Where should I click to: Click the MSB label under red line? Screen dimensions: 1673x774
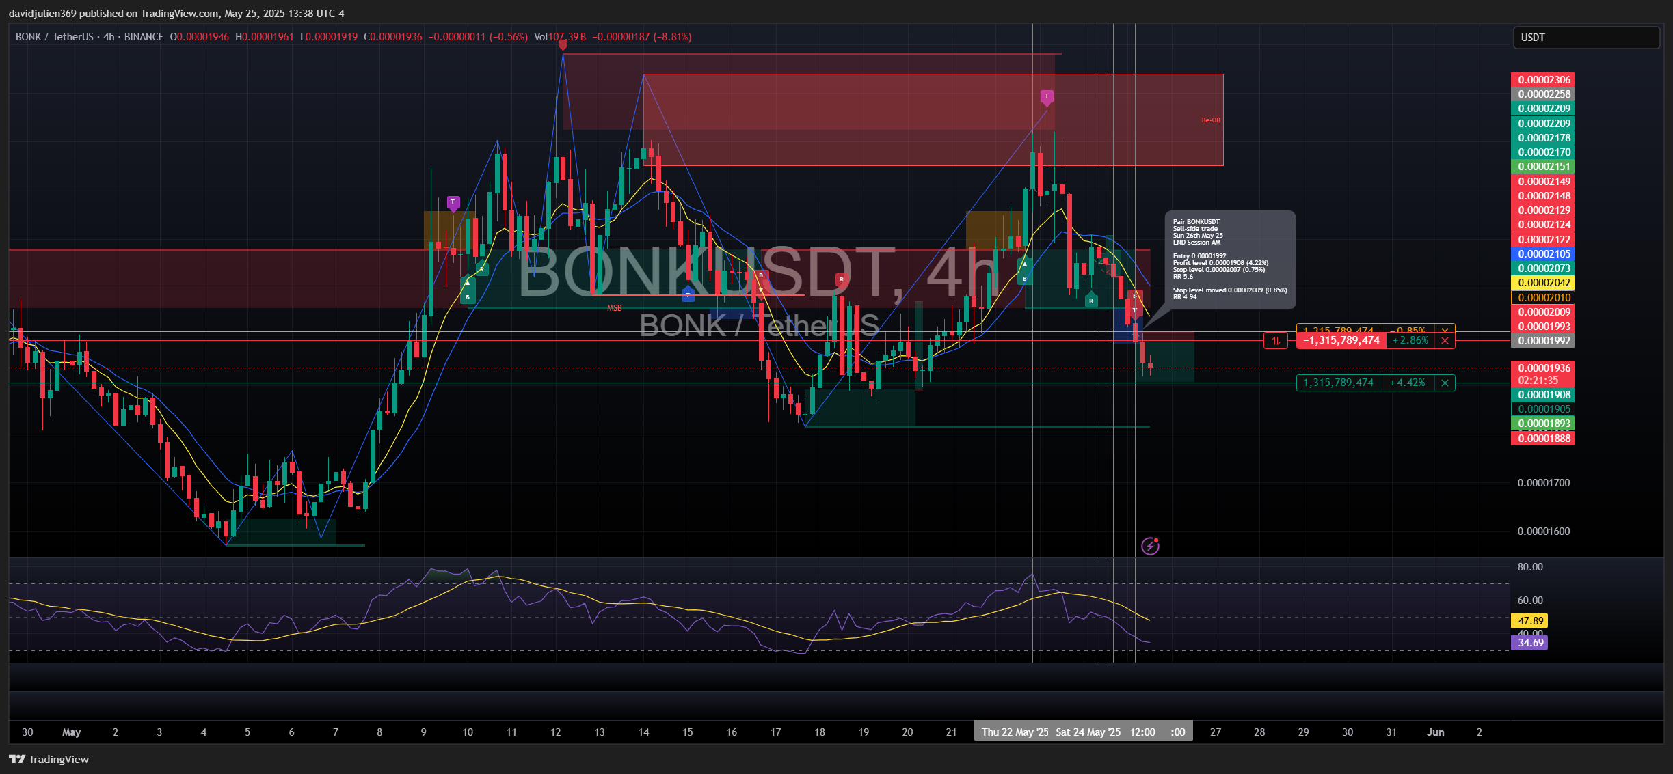(615, 308)
